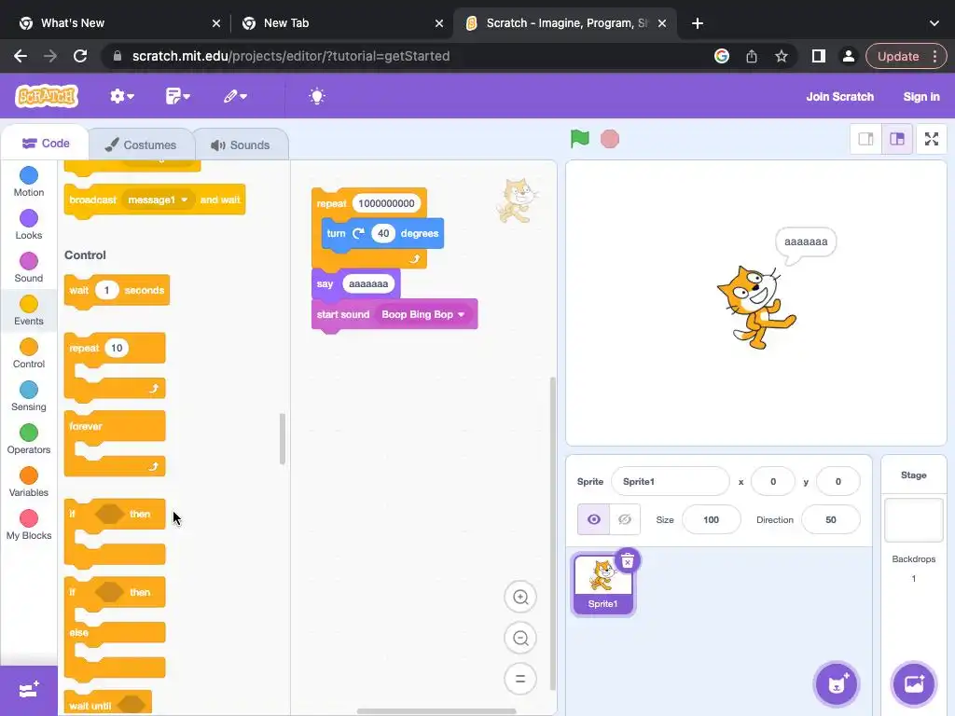955x716 pixels.
Task: Click Choose a Backdrop button
Action: tap(914, 683)
